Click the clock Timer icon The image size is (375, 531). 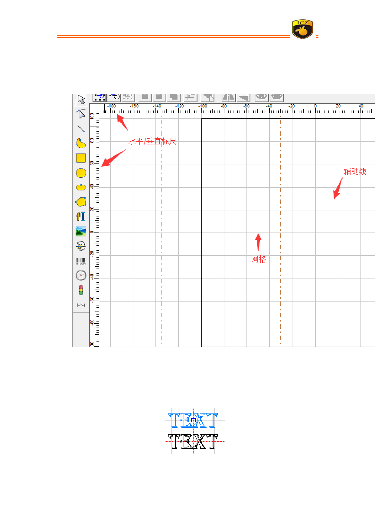(x=81, y=275)
